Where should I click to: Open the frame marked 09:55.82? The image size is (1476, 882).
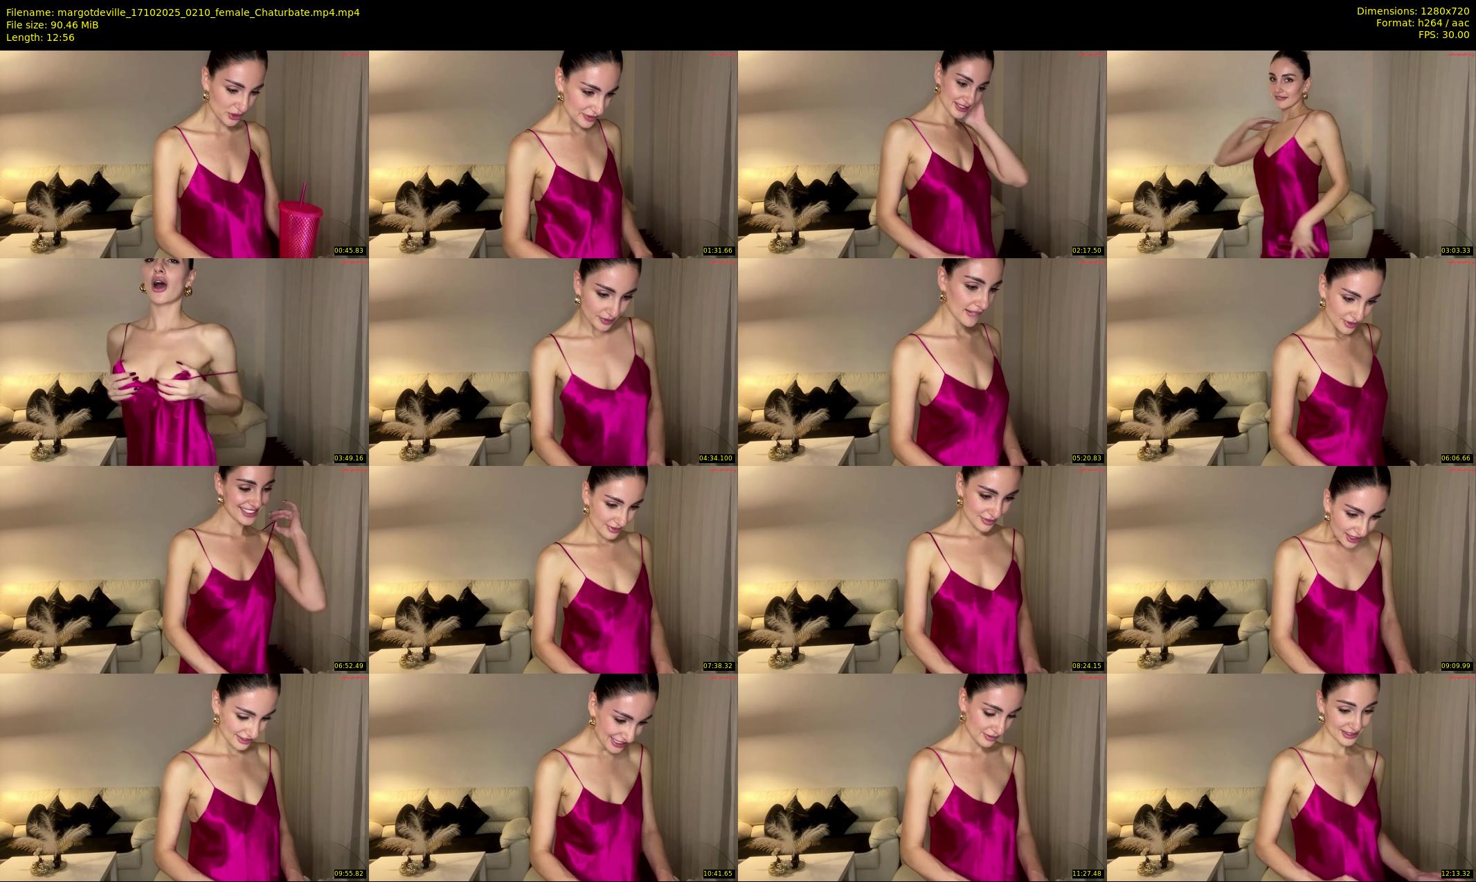tap(184, 777)
